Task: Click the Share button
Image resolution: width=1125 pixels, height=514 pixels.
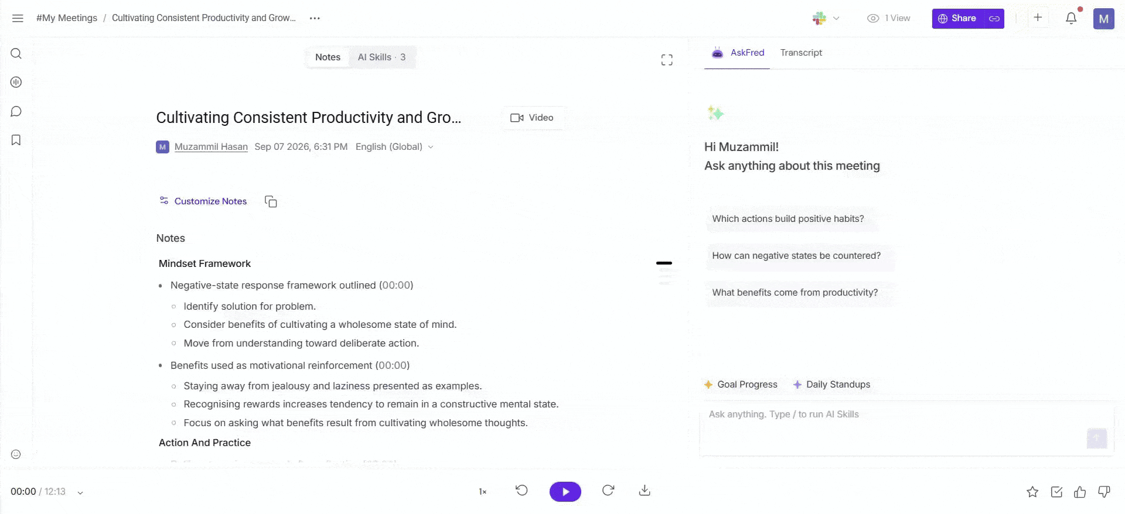Action: tap(958, 19)
